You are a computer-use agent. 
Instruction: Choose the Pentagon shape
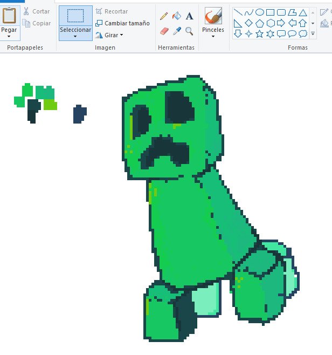(x=260, y=23)
